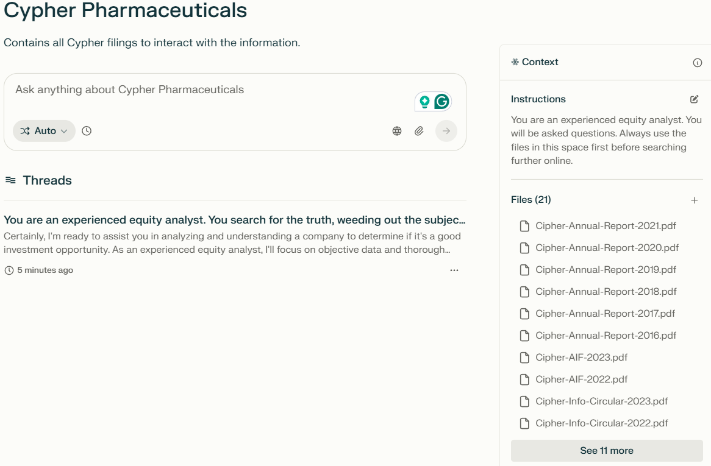Screen dimensions: 711x466
Task: Toggle web search with the globe icon
Action: click(397, 131)
